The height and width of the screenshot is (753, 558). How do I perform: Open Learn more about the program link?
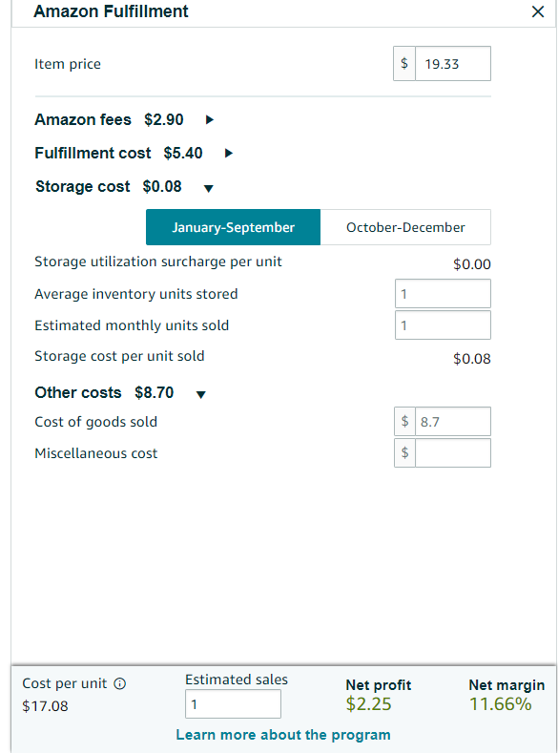[283, 735]
